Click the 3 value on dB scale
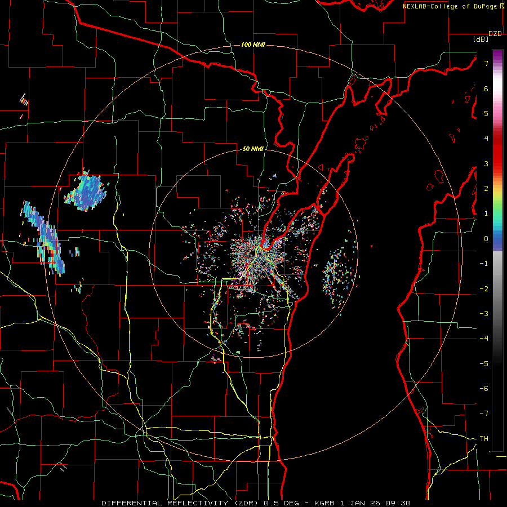 [486, 163]
